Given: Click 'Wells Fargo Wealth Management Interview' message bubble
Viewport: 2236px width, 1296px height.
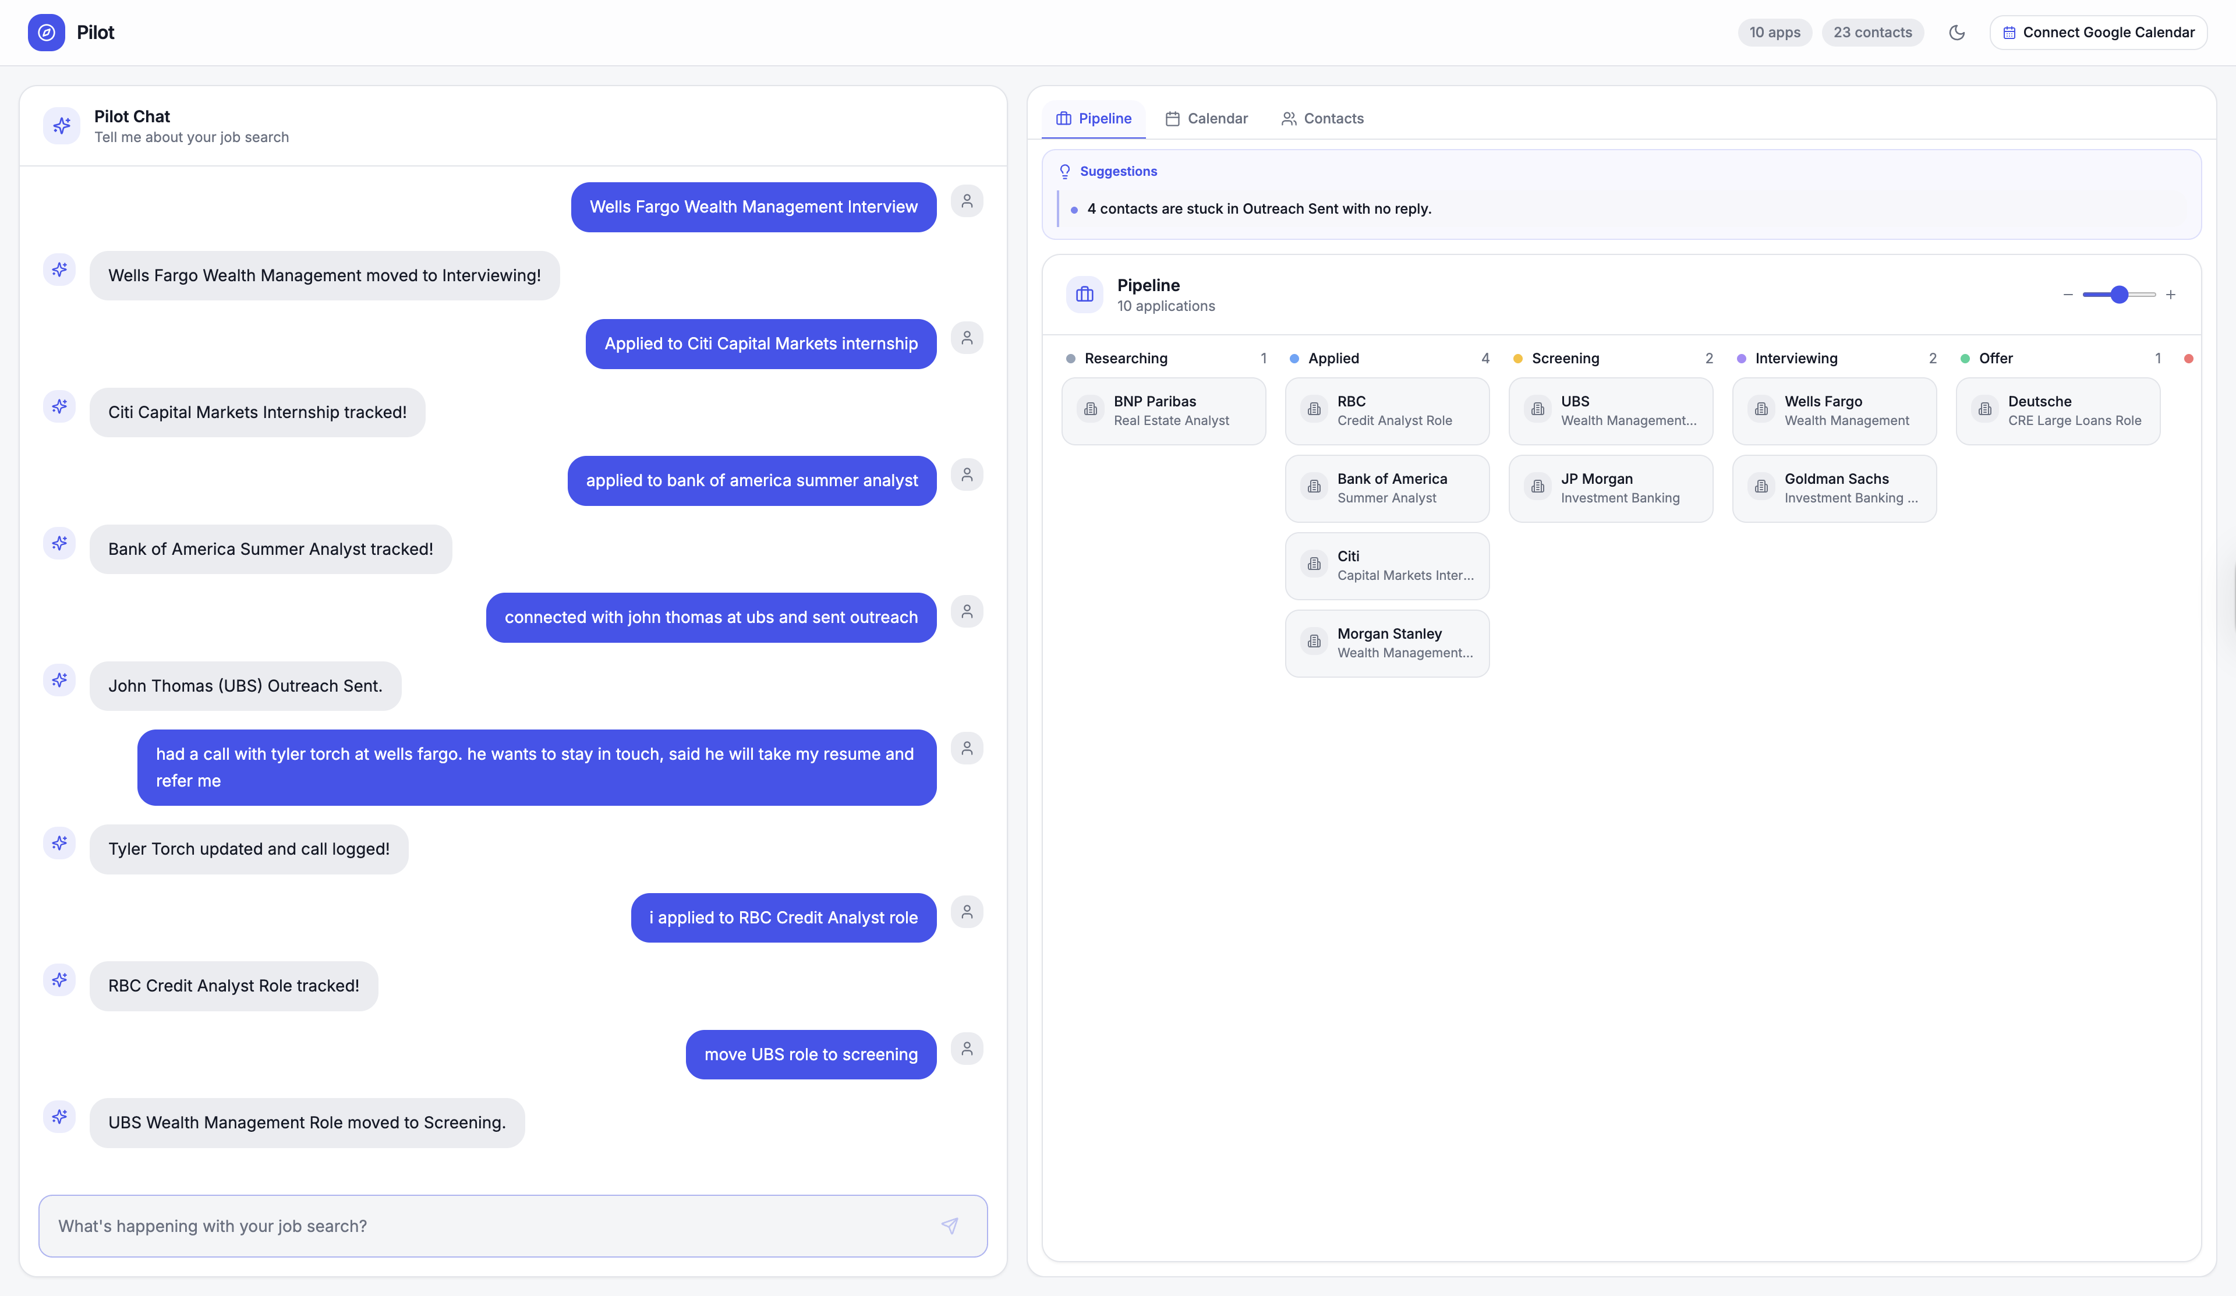Looking at the screenshot, I should coord(753,207).
